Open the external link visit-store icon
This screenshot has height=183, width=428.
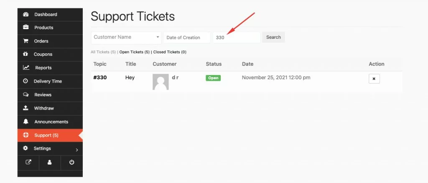[28, 162]
